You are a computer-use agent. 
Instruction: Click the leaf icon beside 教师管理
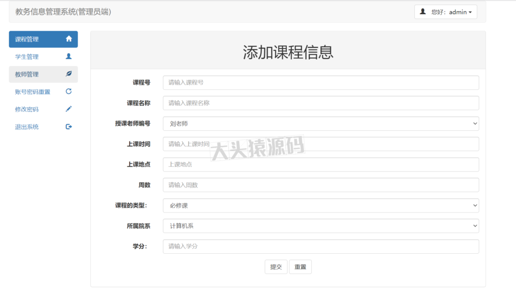(69, 74)
